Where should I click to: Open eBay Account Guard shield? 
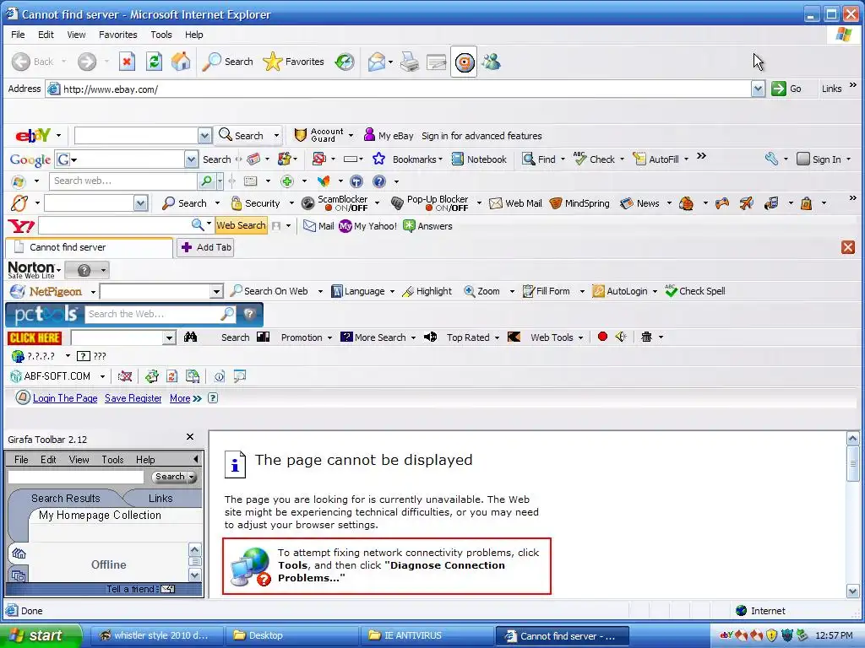(x=300, y=136)
